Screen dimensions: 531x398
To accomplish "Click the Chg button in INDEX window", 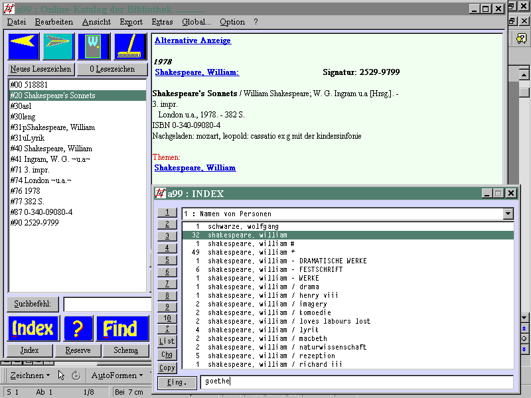I will pos(167,354).
